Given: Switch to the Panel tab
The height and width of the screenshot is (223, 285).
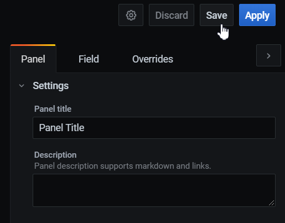Looking at the screenshot, I should [x=33, y=59].
